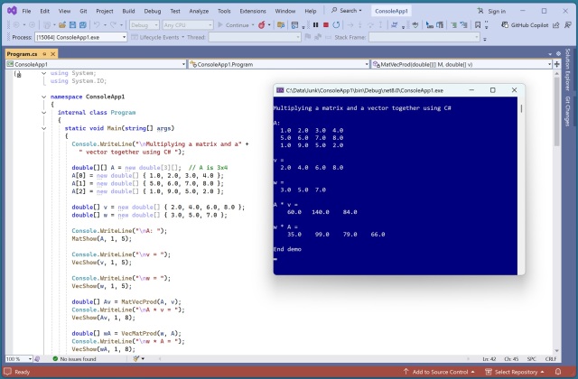The width and height of the screenshot is (578, 379).
Task: Click the split editor plus icon
Action: 557,64
